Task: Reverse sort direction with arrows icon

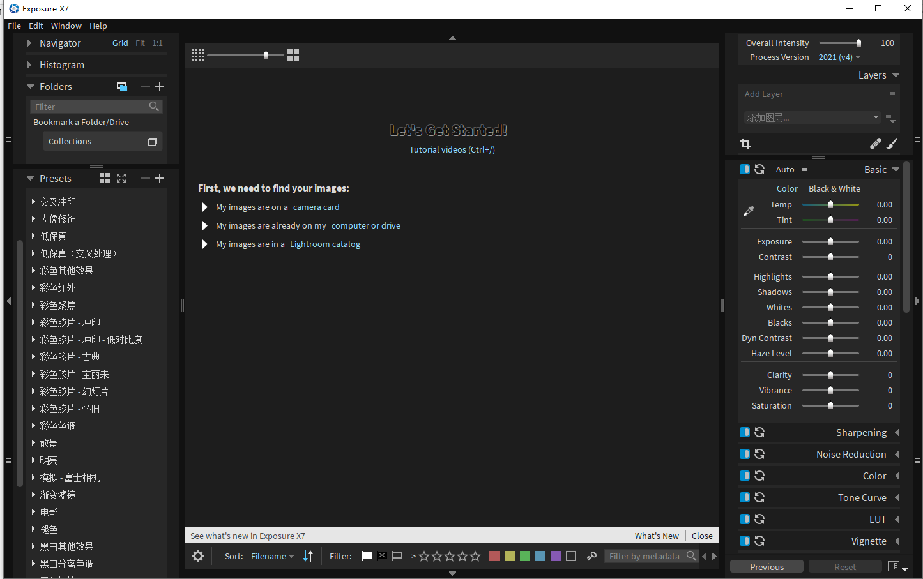Action: 308,556
